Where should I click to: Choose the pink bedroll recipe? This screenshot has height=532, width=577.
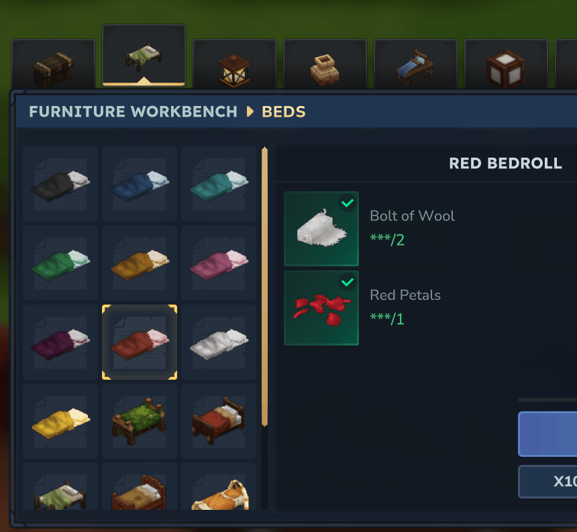[x=219, y=263]
